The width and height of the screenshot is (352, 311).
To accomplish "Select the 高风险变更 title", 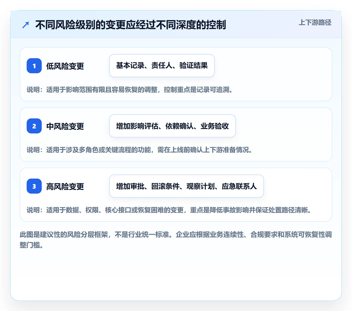I will pyautogui.click(x=65, y=186).
